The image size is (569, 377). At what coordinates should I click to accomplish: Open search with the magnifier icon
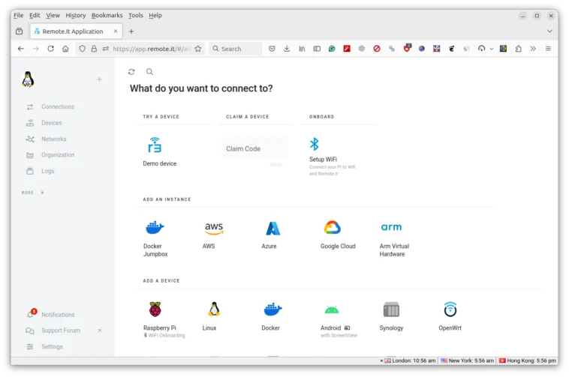[149, 72]
